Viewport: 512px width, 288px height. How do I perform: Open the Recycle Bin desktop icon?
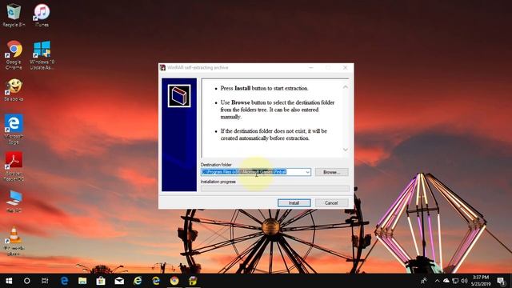coord(14,15)
